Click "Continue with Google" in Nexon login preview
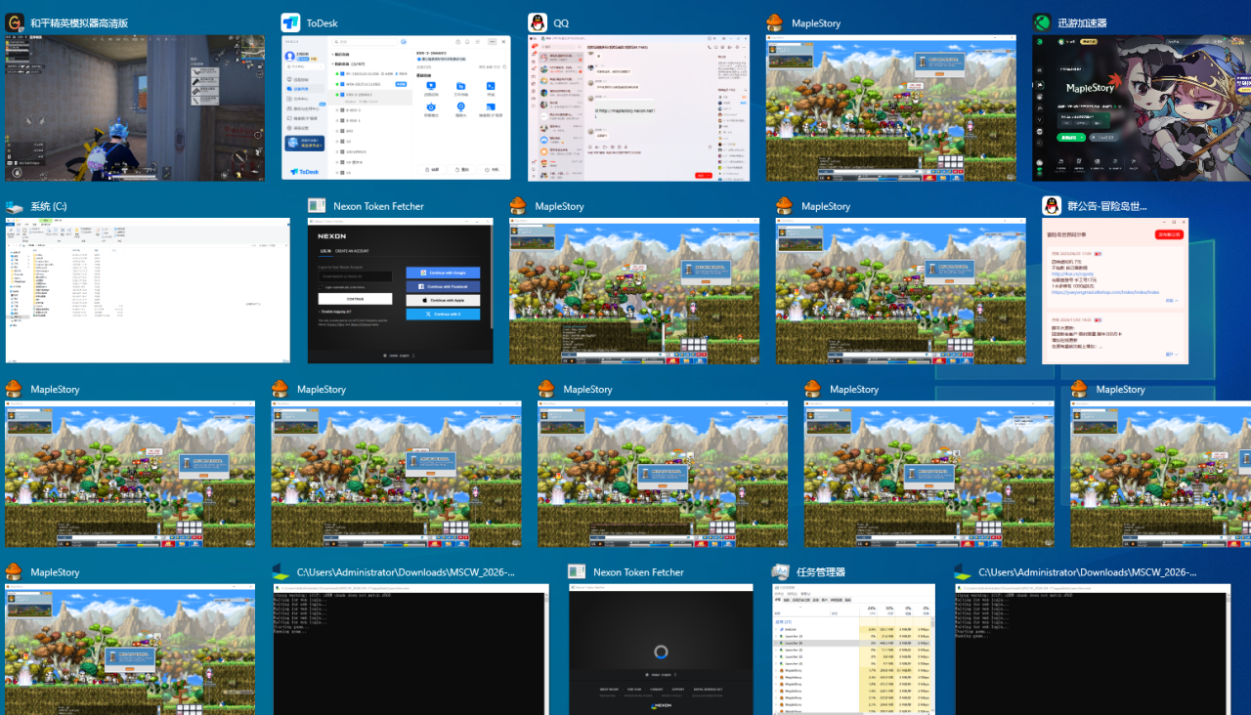The image size is (1251, 715). point(443,273)
